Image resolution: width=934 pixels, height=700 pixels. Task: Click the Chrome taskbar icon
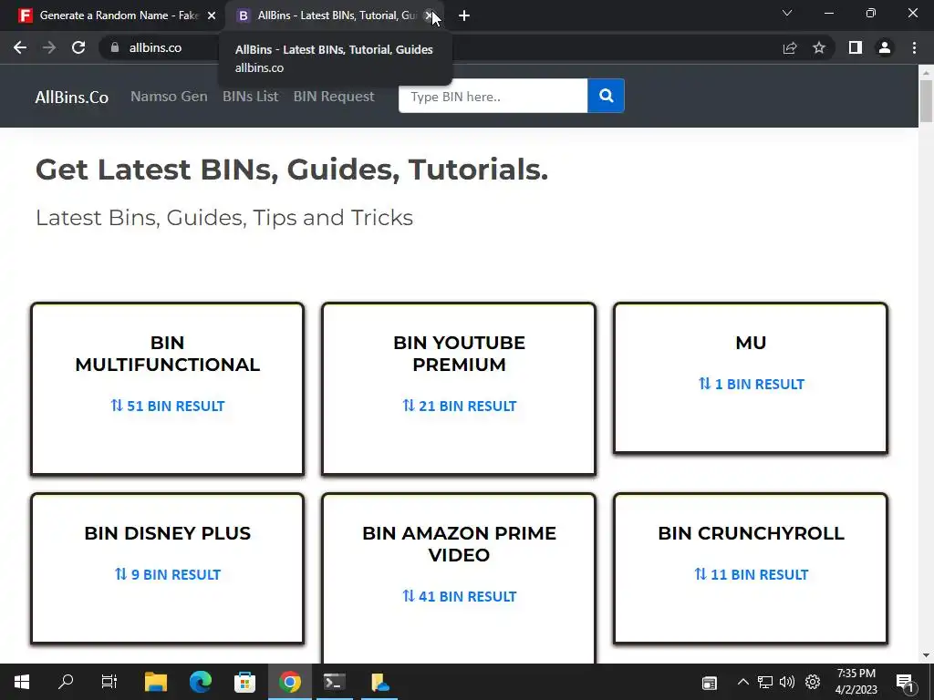[289, 682]
